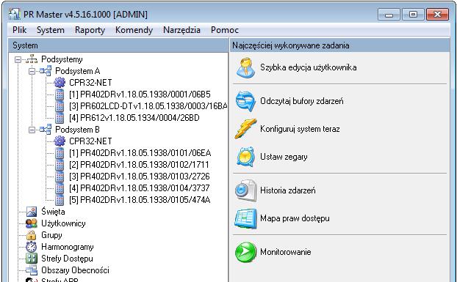
Task: Collapse the Podsystemy tree node
Action: [x=18, y=59]
